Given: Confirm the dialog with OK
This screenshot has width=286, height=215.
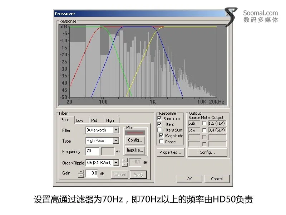Looking at the screenshot, I should pyautogui.click(x=189, y=179).
